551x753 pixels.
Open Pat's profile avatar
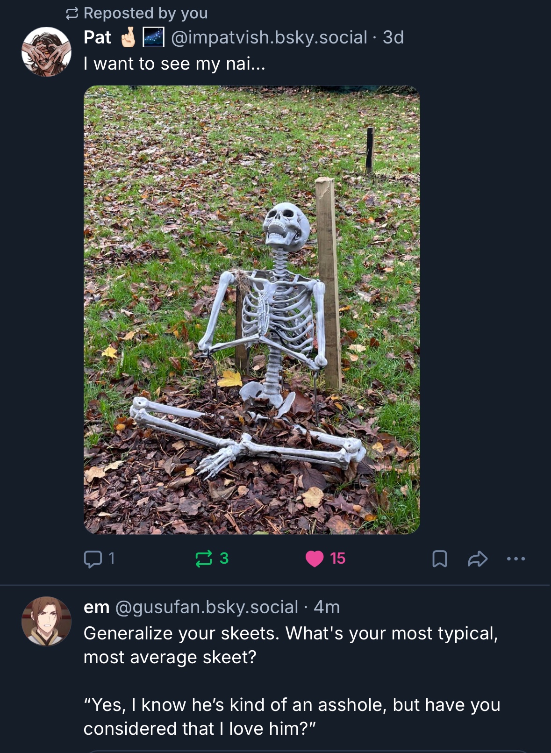46,51
